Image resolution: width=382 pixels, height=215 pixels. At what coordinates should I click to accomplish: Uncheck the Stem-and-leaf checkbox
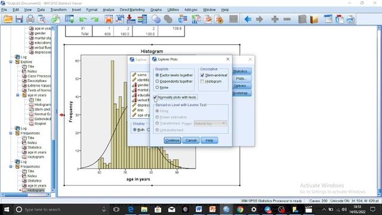click(202, 75)
